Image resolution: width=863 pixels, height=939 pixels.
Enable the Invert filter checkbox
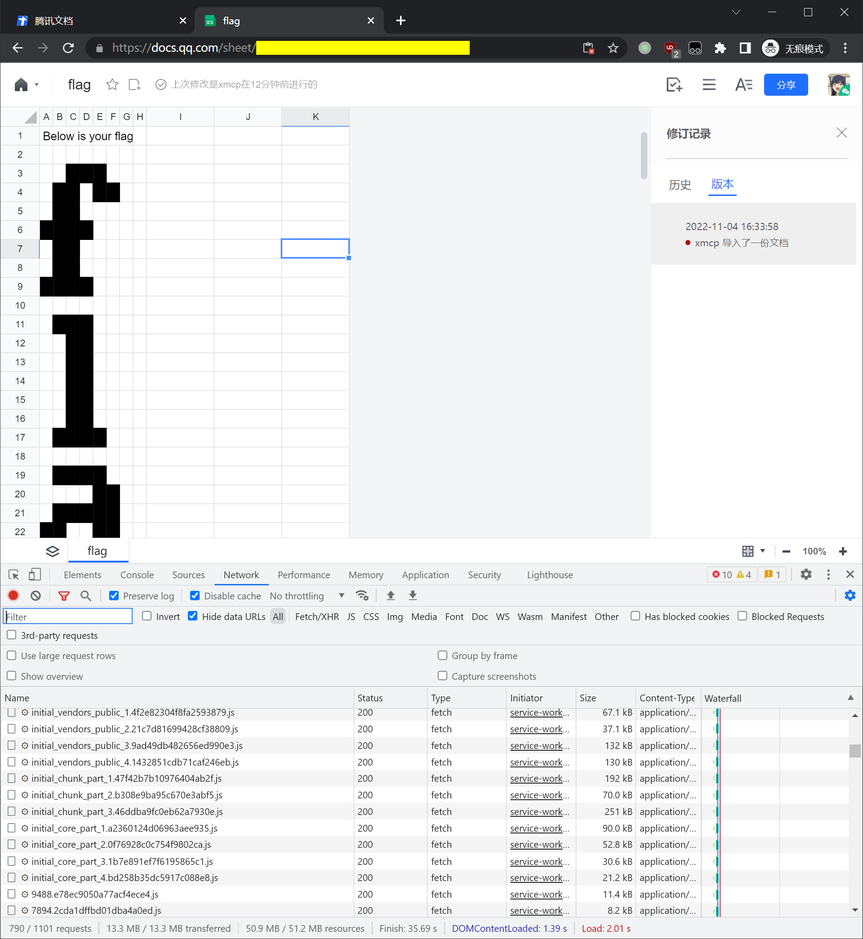(x=147, y=616)
